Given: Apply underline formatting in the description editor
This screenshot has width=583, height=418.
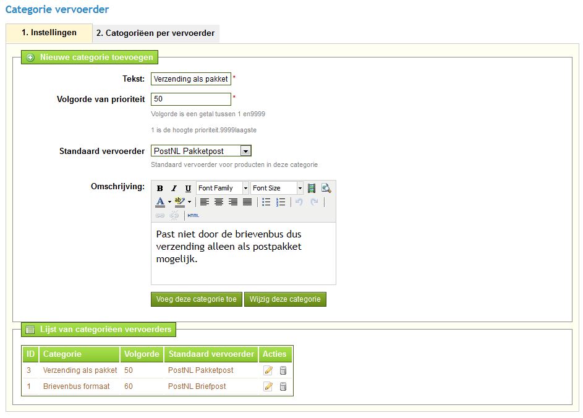Looking at the screenshot, I should pos(188,188).
